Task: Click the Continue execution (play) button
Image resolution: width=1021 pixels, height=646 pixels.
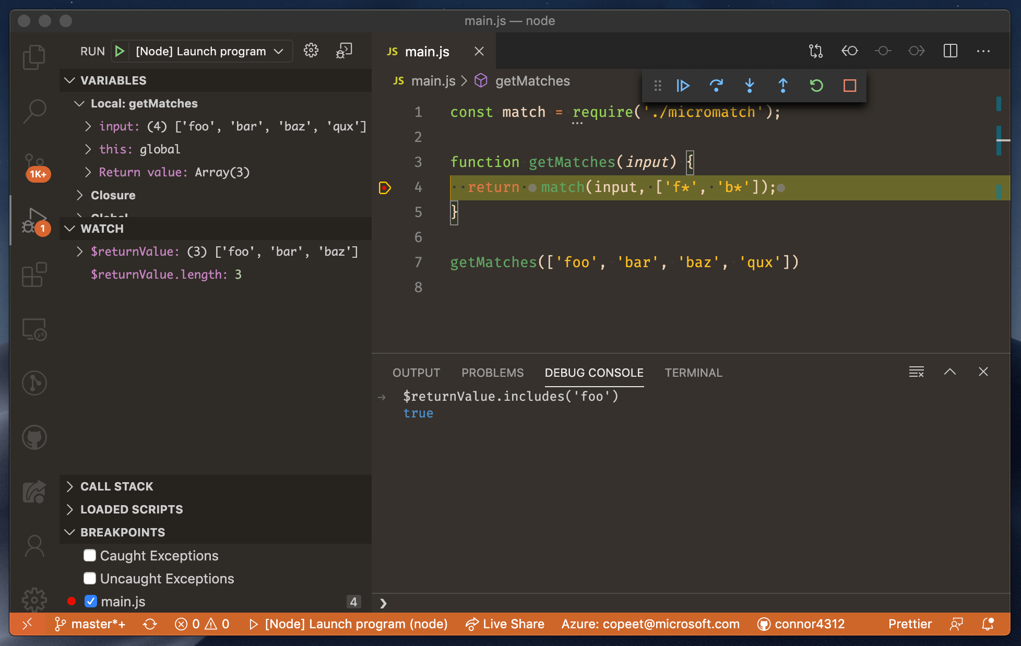Action: click(x=683, y=85)
